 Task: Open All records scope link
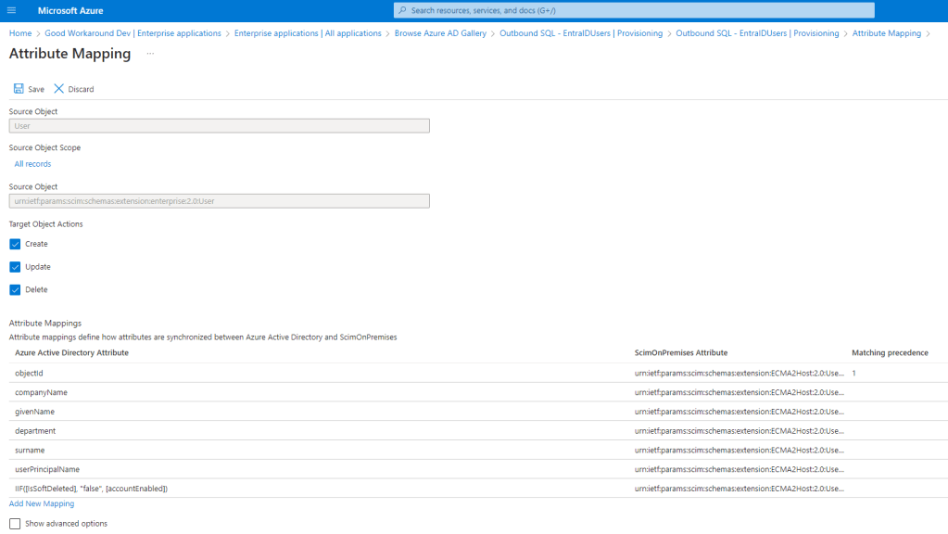[x=32, y=164]
